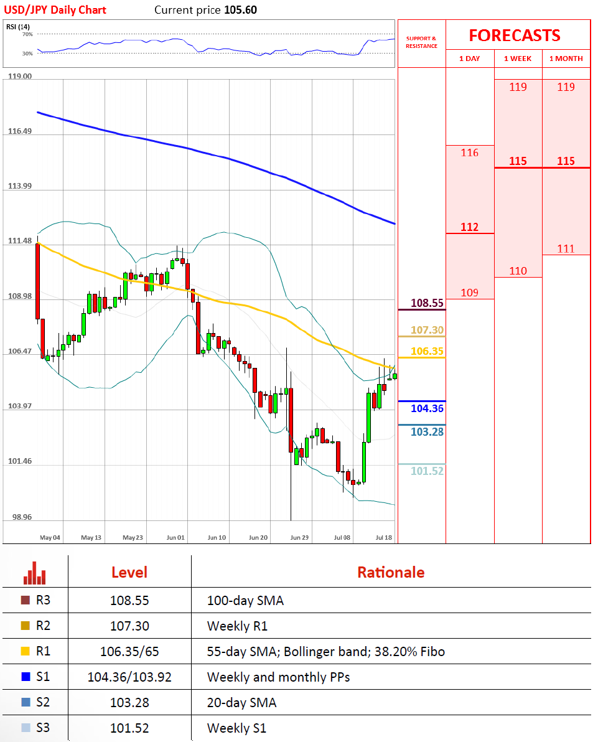Click the S3 level cell 101.52

tap(129, 728)
